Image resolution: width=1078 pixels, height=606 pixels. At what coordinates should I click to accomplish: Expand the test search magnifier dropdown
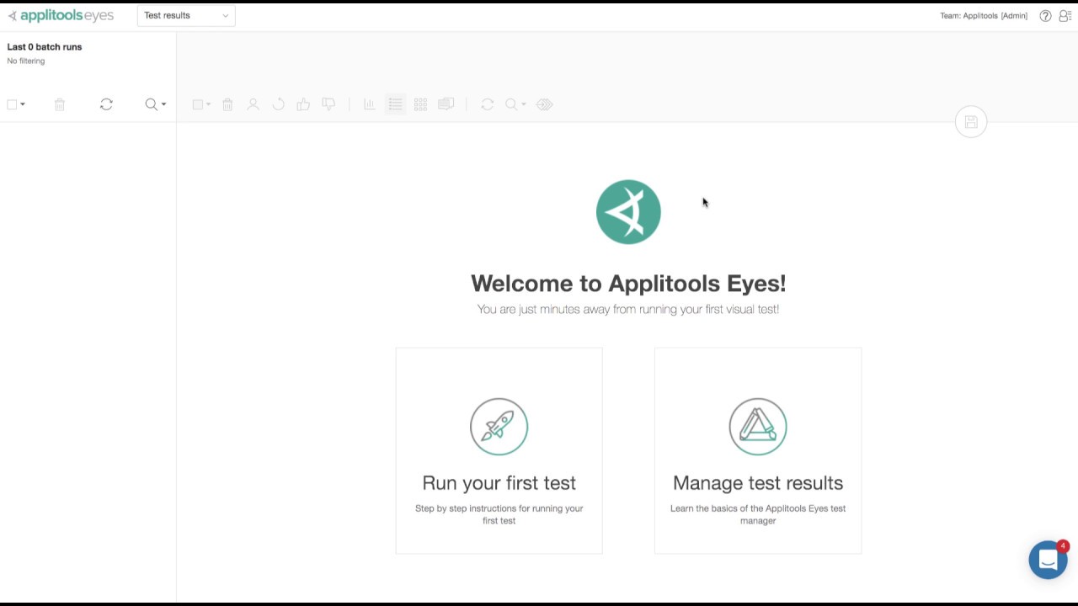point(515,104)
